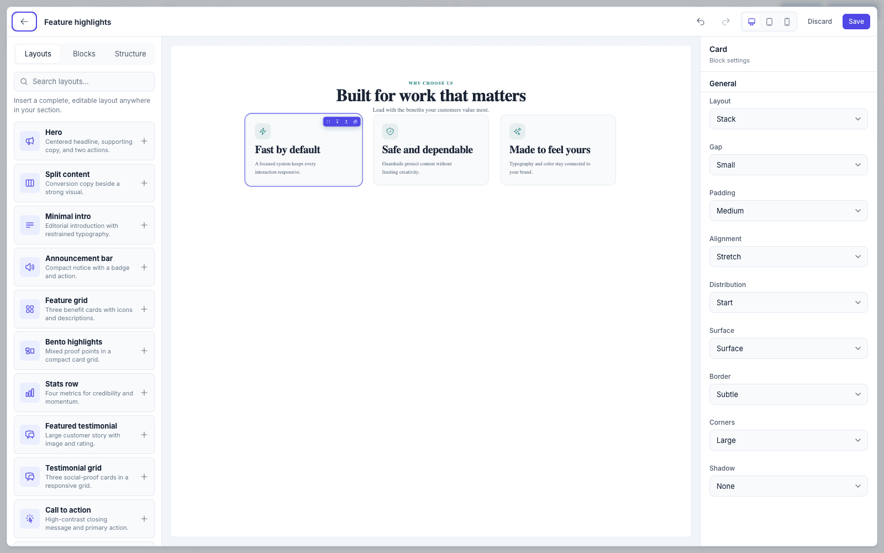Switch to mobile phone preview mode
Viewport: 884px width, 553px height.
click(x=787, y=22)
